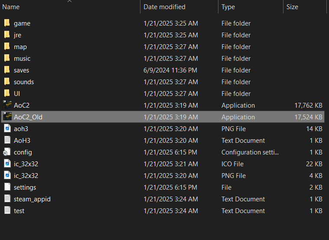
Task: Click the AoC2 application icon
Action: 7,105
